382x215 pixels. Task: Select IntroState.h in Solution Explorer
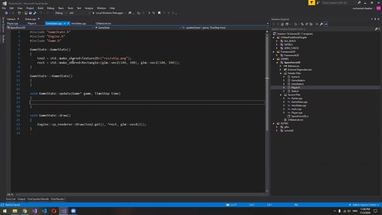pos(297,84)
